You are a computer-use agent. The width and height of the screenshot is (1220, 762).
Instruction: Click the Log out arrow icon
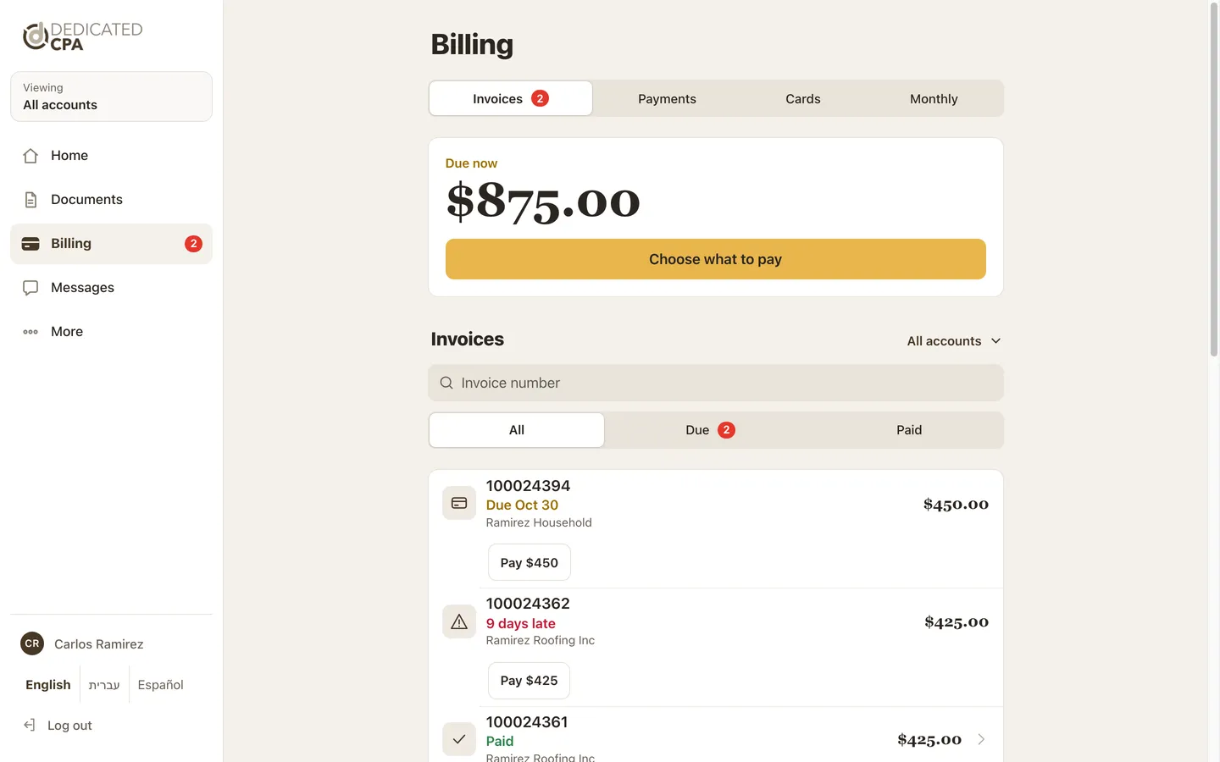click(x=30, y=725)
